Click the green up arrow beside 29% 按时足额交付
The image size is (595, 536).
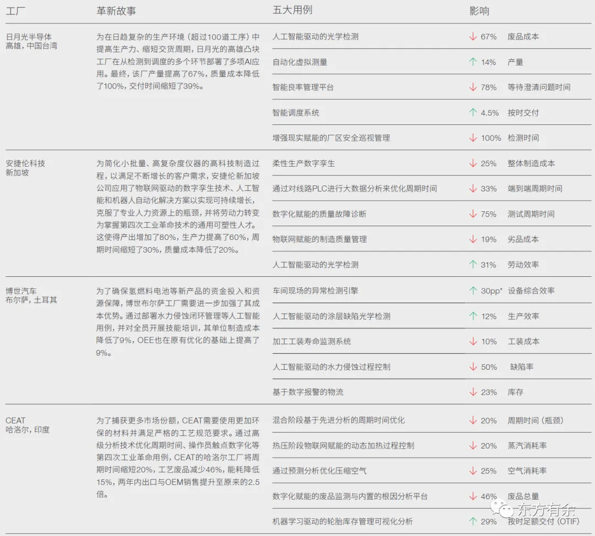(x=473, y=522)
